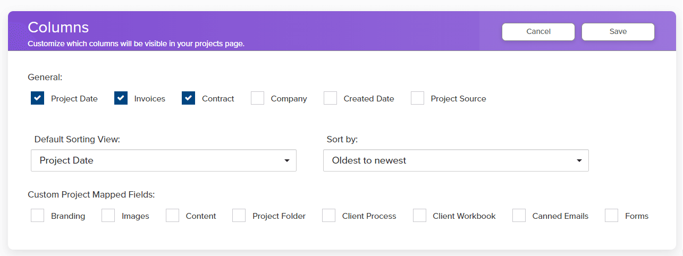
Task: Enable the Company column checkbox
Action: (258, 98)
